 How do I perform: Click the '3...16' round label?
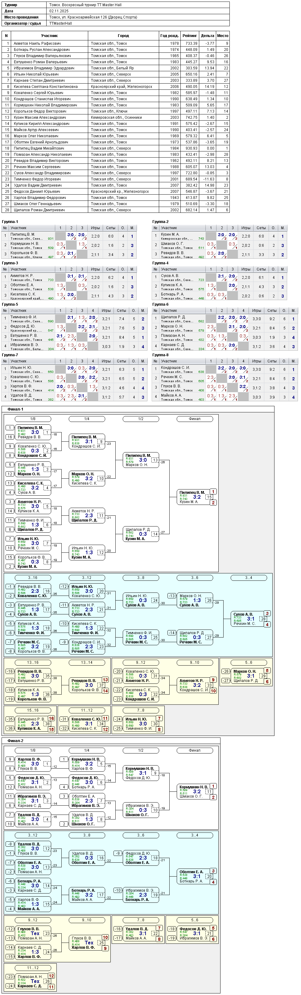(33, 578)
